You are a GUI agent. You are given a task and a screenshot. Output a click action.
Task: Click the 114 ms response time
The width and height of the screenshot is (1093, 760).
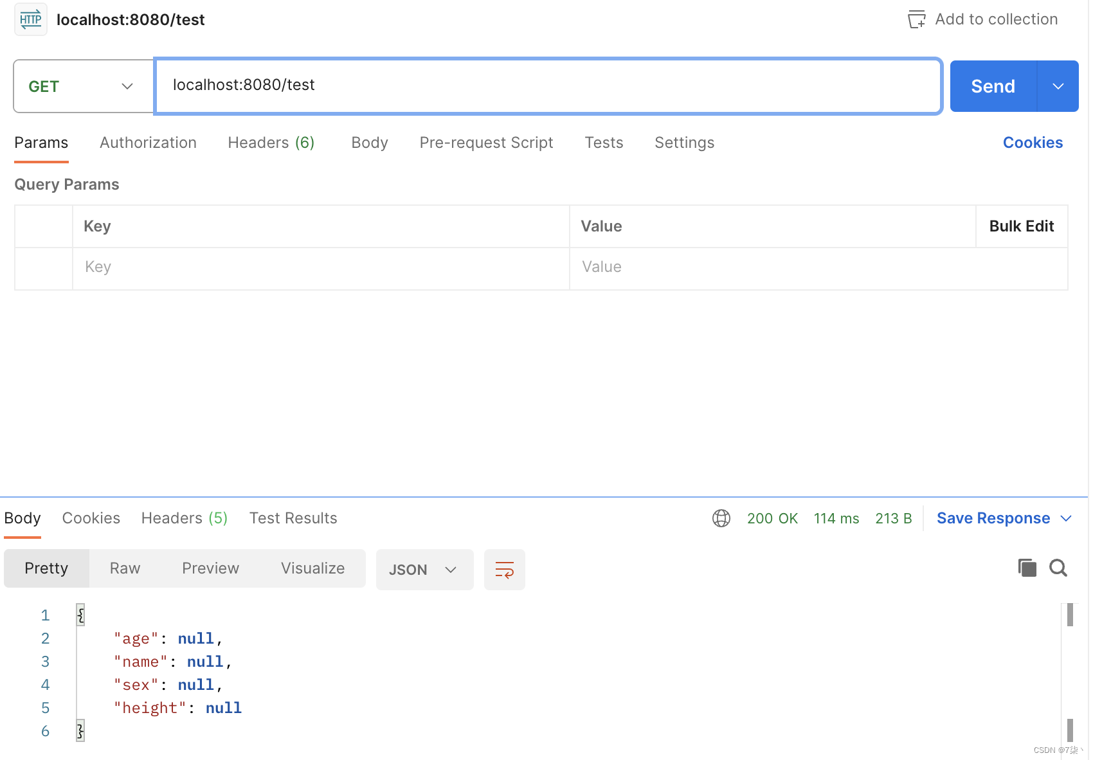point(836,518)
